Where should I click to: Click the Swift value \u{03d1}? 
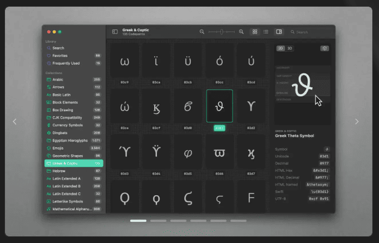pos(319,191)
